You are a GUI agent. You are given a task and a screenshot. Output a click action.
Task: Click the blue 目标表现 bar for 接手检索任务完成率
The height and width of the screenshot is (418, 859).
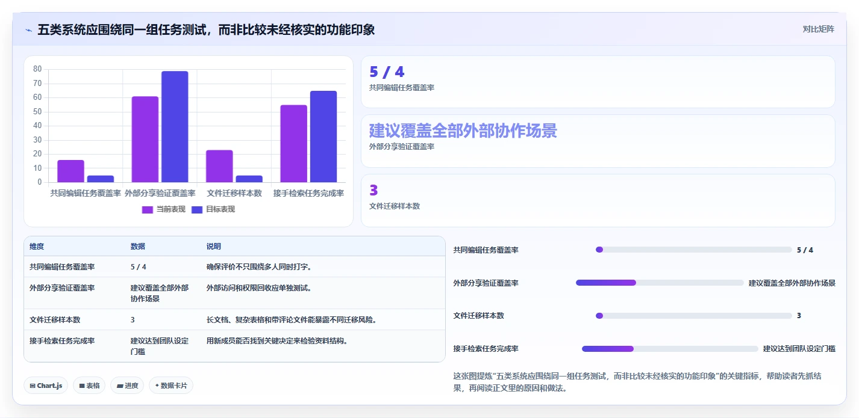pos(323,137)
